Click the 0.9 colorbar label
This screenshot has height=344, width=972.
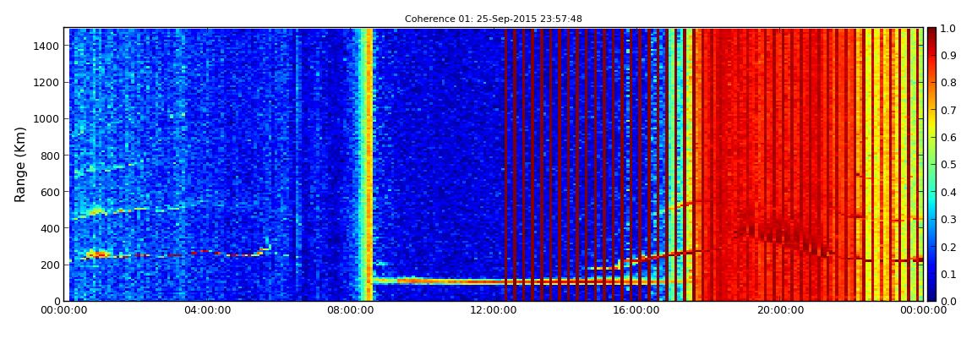click(948, 56)
